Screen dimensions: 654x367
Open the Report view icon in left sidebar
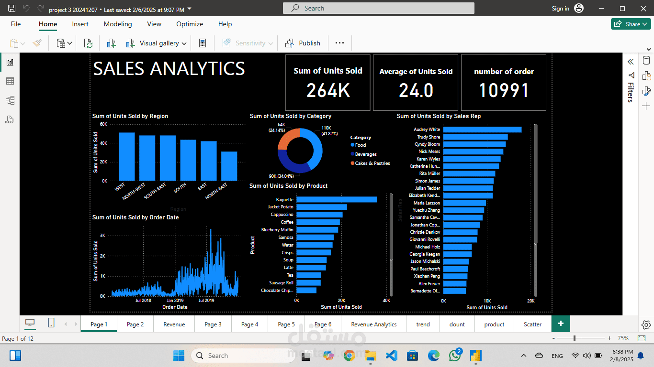click(10, 62)
